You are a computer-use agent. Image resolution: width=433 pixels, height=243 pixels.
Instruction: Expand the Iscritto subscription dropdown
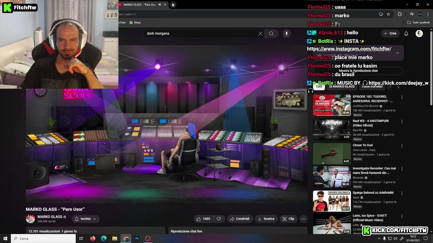coord(85,219)
